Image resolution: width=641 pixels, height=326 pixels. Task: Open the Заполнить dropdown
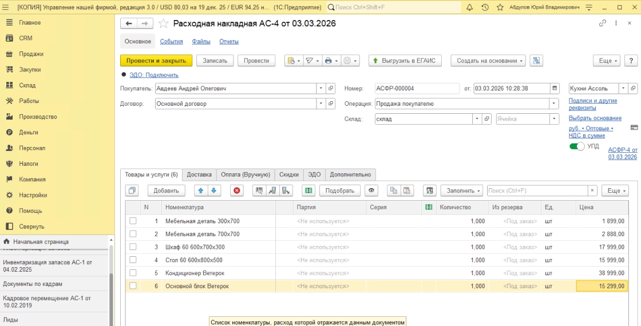pyautogui.click(x=461, y=190)
